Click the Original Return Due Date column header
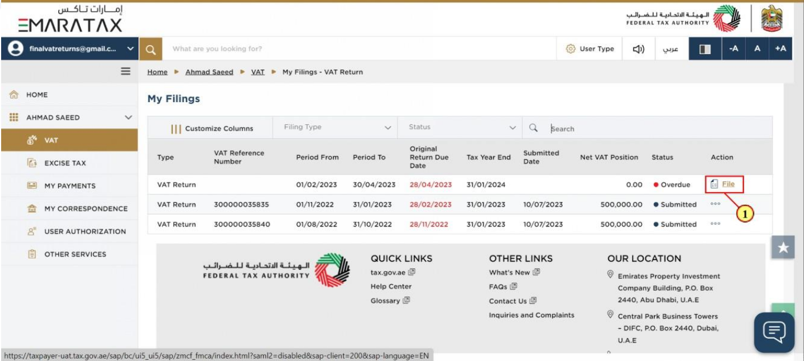The image size is (804, 361). click(429, 157)
